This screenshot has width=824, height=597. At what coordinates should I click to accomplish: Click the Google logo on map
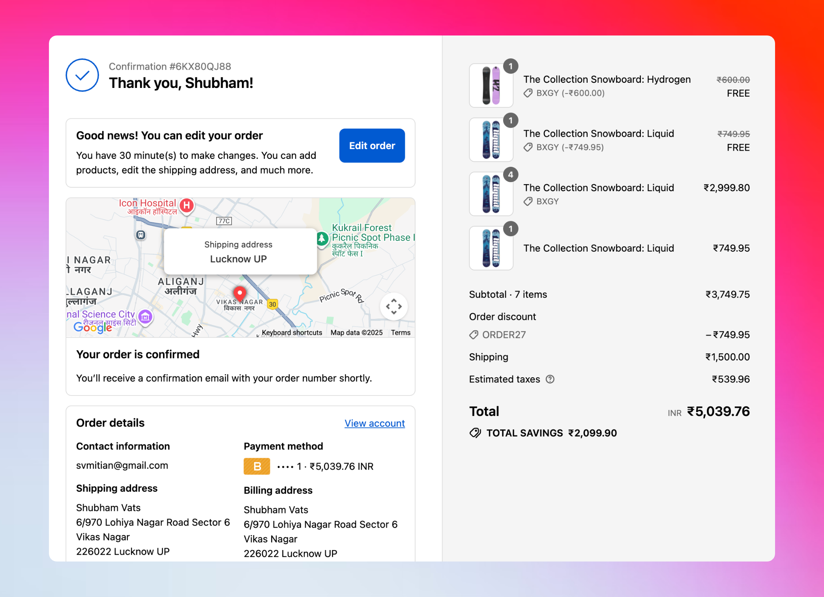point(93,327)
